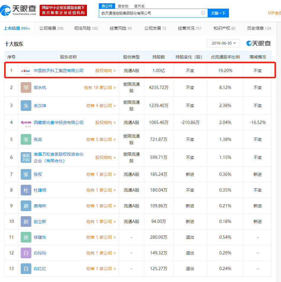Open 股权结构 for 南昌万和宜家
This screenshot has height=282, width=281.
coord(105,157)
